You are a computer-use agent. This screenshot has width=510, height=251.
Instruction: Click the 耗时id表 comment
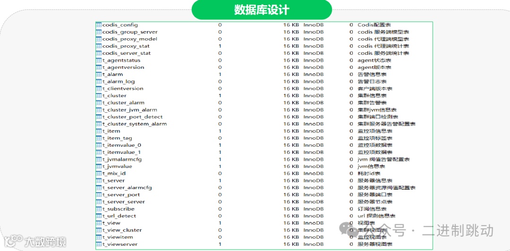coord(369,174)
